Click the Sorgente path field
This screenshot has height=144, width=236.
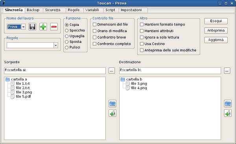click(55, 71)
